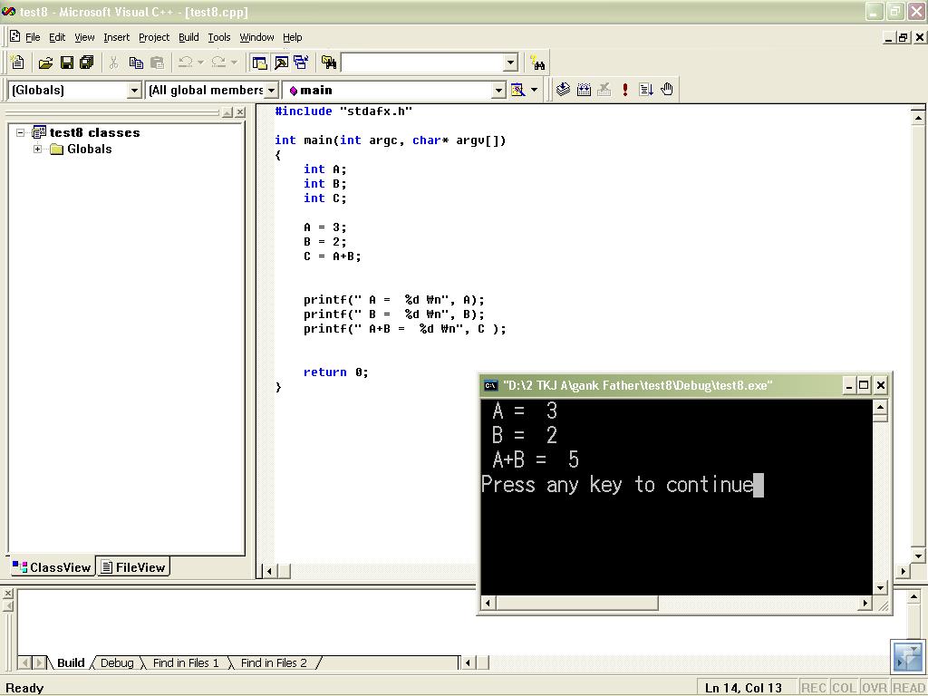This screenshot has width=928, height=696.
Task: Select the Find in Files 2 tab
Action: 274,662
